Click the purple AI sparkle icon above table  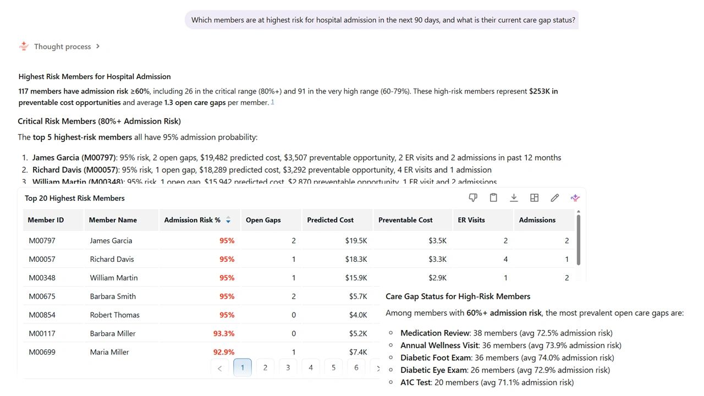coord(575,198)
